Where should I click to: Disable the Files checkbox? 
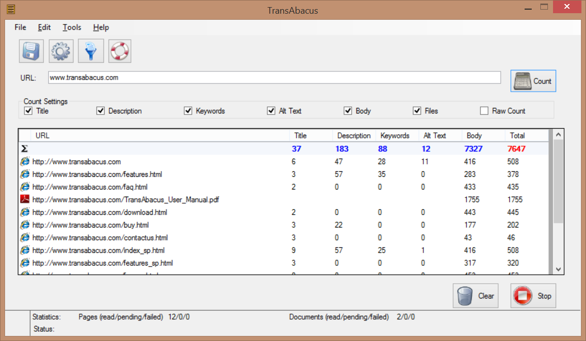pos(417,111)
